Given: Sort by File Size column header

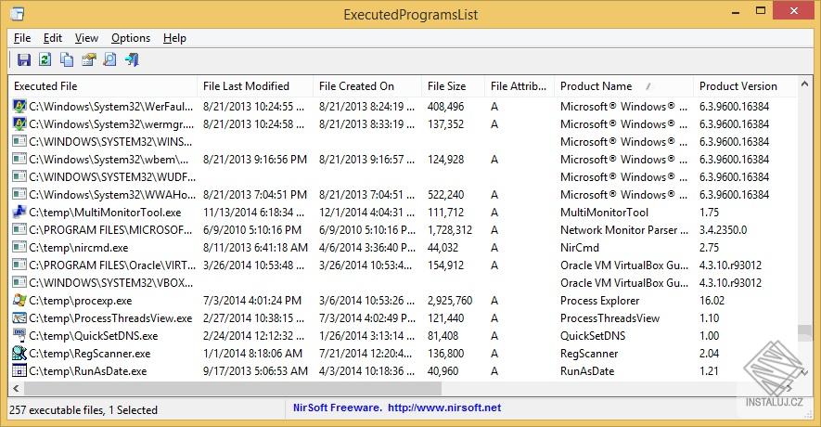Looking at the screenshot, I should (x=453, y=86).
